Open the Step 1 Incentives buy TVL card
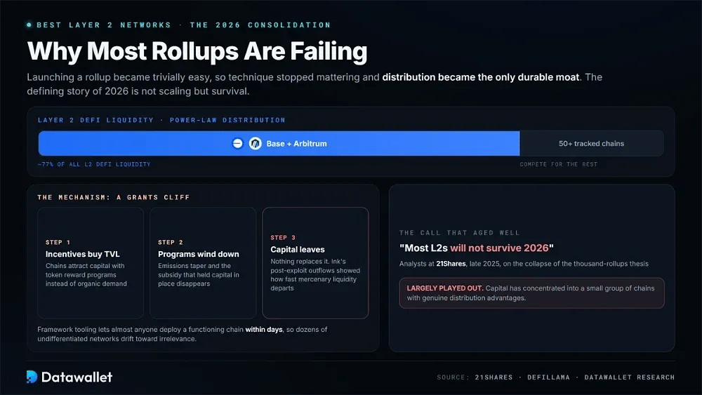Screen dimensions: 702x395 click(x=91, y=263)
